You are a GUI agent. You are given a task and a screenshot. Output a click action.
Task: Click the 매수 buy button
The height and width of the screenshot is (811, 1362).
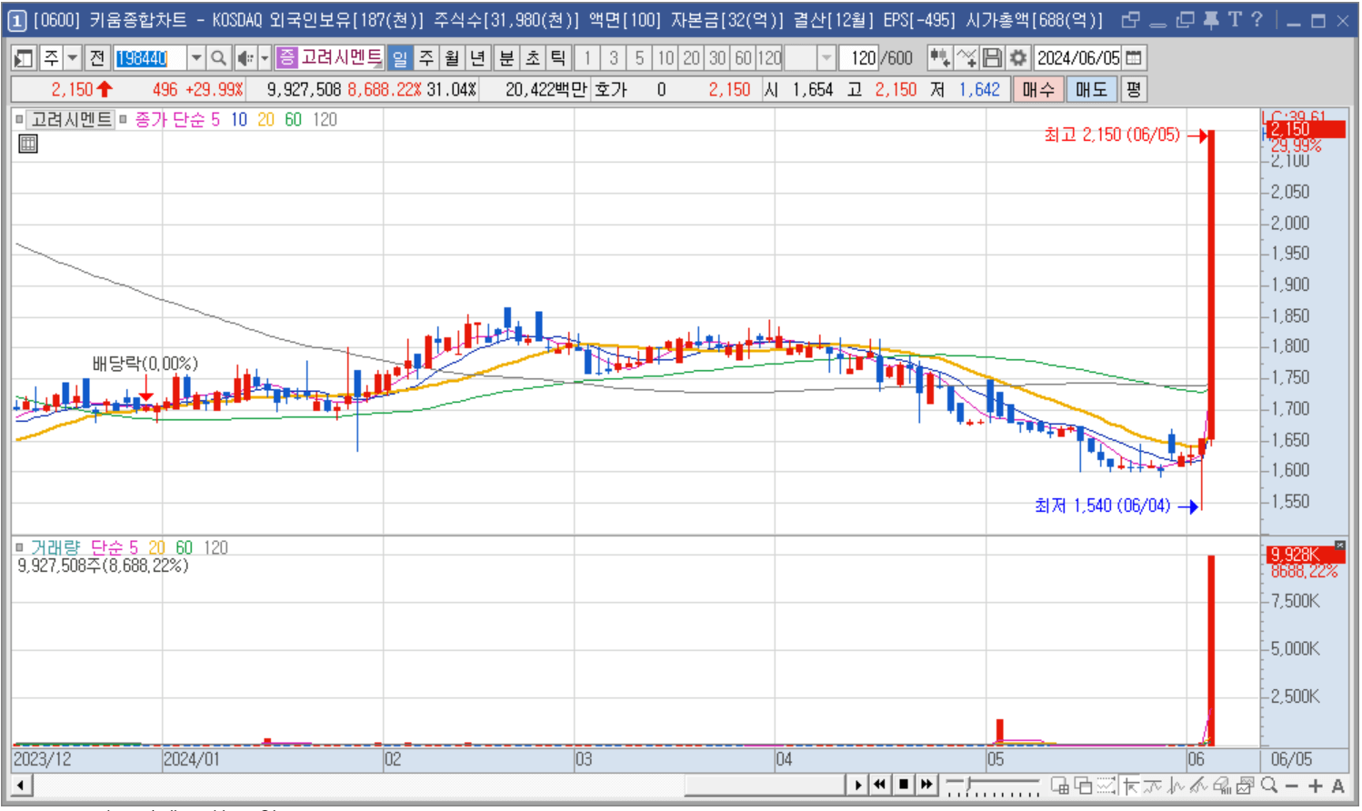pyautogui.click(x=1037, y=89)
